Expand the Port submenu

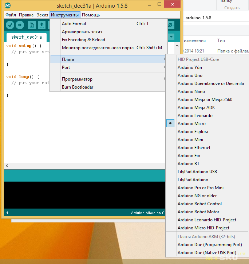pyautogui.click(x=108, y=67)
